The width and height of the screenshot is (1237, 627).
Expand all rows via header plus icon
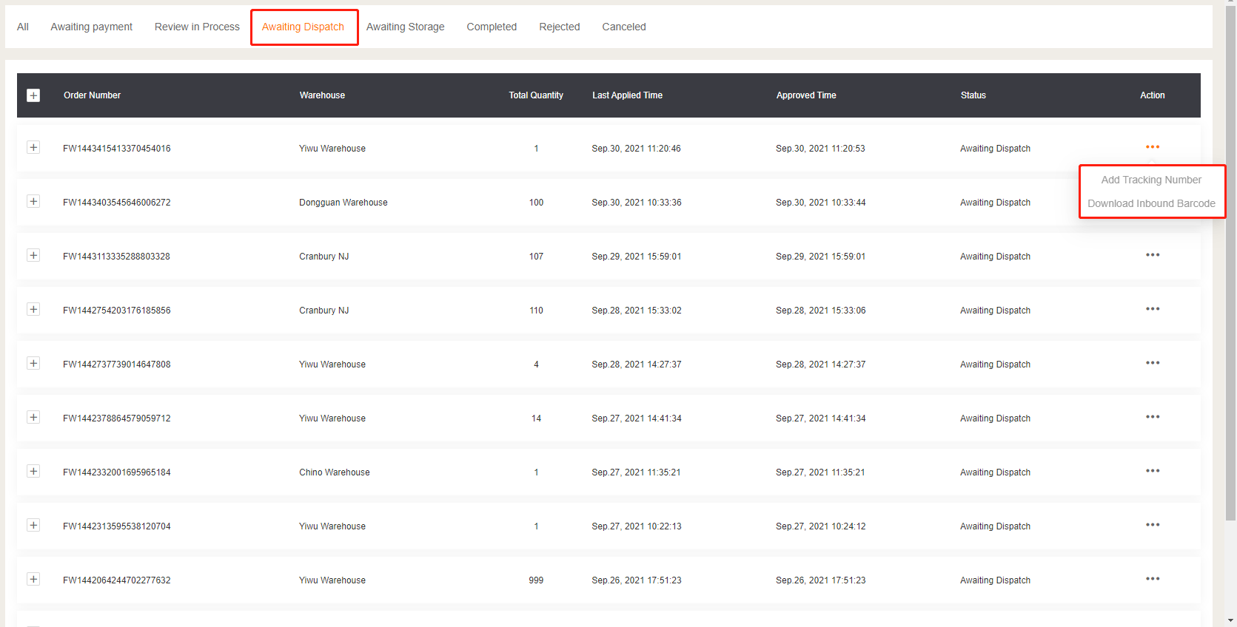[33, 95]
